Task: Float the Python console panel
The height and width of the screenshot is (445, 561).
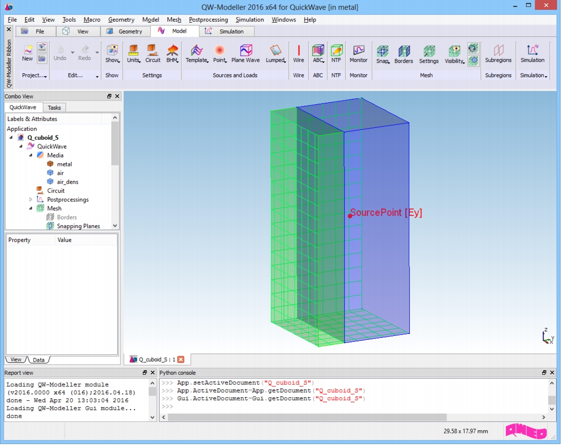Action: (x=544, y=372)
